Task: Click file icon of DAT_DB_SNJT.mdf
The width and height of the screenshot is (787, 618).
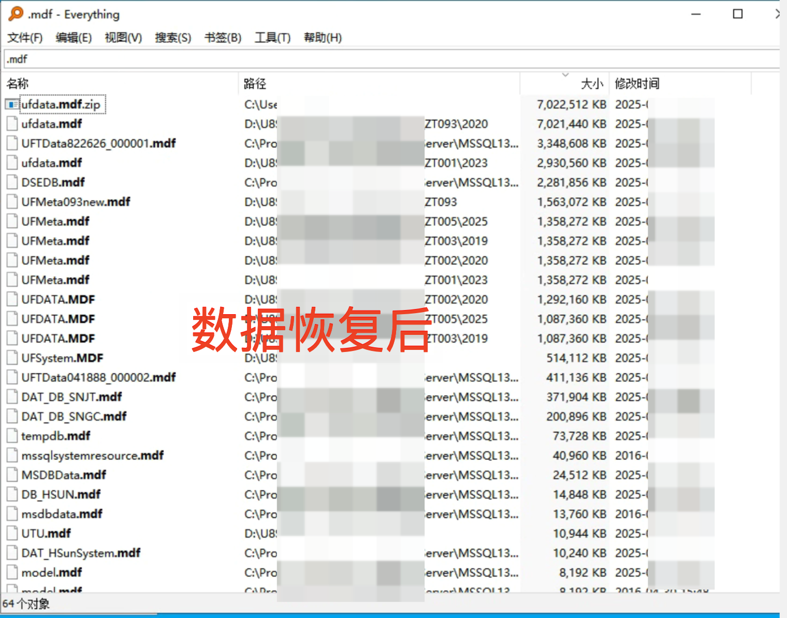Action: pos(12,397)
